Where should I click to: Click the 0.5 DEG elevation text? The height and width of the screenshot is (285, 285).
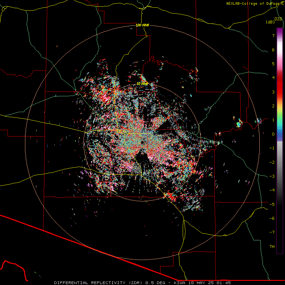155,283
